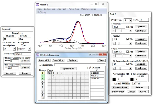Click right arrow of Lorentzian-Gaussian slider
The height and width of the screenshot is (104, 153).
pos(131,68)
